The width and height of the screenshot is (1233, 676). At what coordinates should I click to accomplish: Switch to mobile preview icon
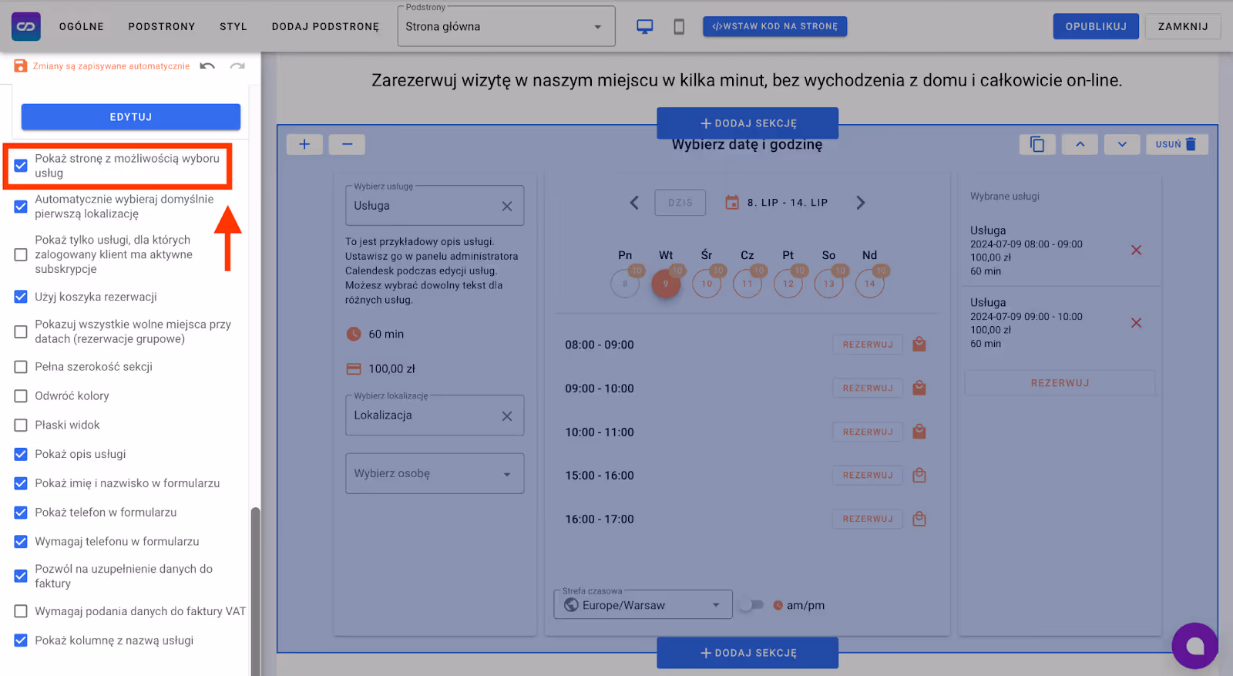[x=679, y=27]
